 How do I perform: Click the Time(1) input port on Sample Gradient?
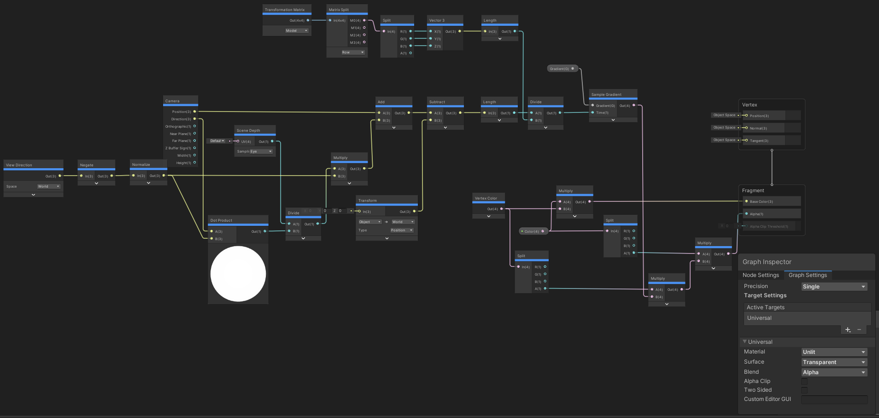(592, 112)
